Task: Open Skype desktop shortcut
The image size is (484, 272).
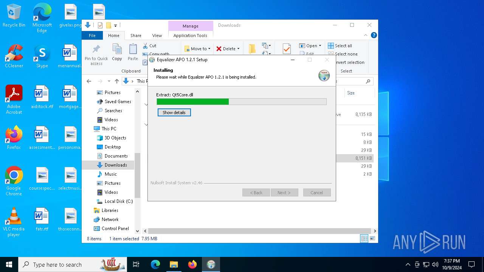Action: pos(42,57)
